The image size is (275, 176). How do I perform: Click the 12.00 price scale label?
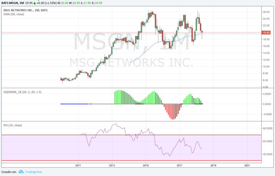[x=266, y=60]
